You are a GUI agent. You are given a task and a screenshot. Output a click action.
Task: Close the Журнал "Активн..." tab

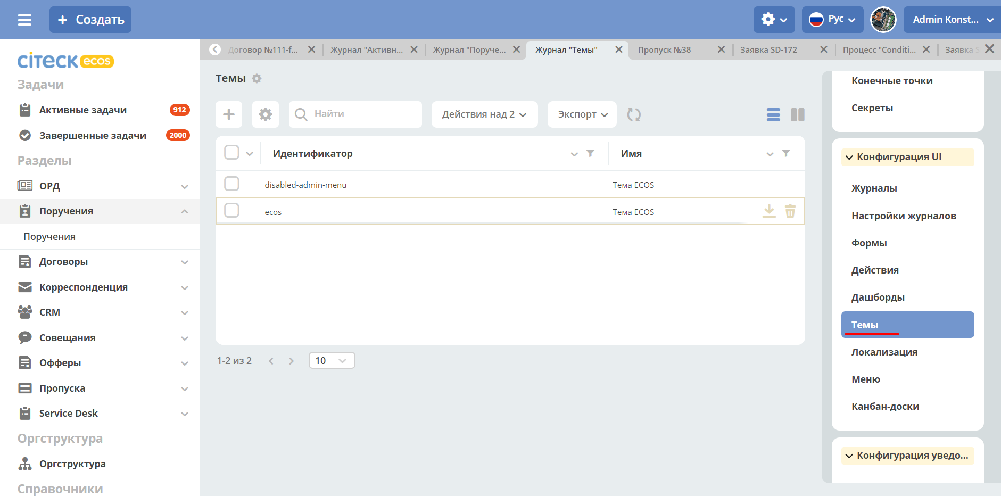tap(414, 49)
